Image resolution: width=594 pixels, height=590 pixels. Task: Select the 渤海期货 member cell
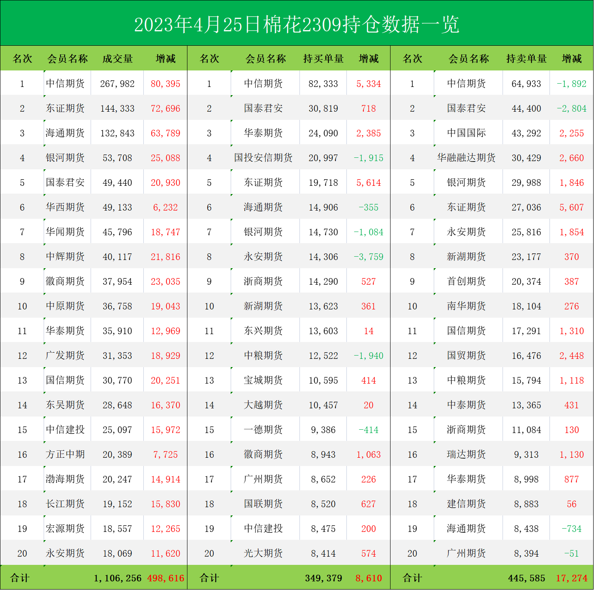65,479
